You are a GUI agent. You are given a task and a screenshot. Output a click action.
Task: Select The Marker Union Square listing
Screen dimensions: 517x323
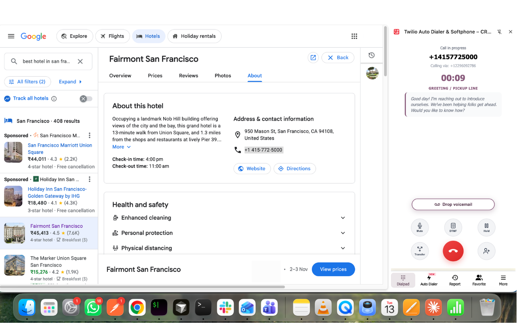coord(58,262)
